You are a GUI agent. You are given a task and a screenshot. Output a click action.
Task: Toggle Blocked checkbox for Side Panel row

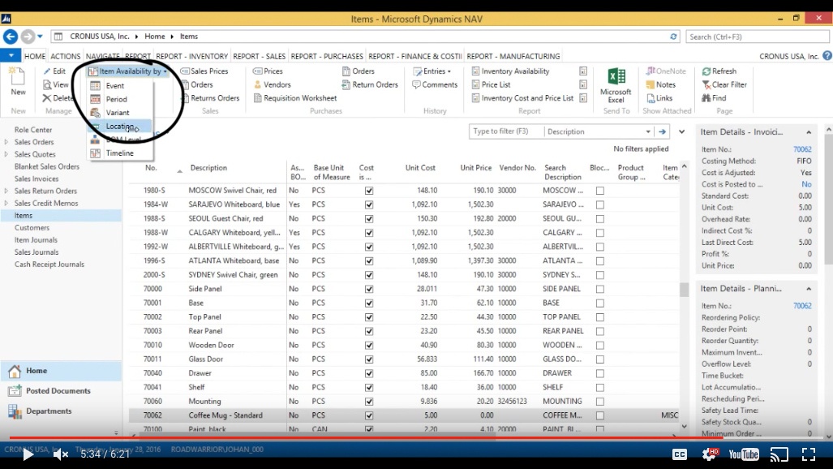(599, 289)
